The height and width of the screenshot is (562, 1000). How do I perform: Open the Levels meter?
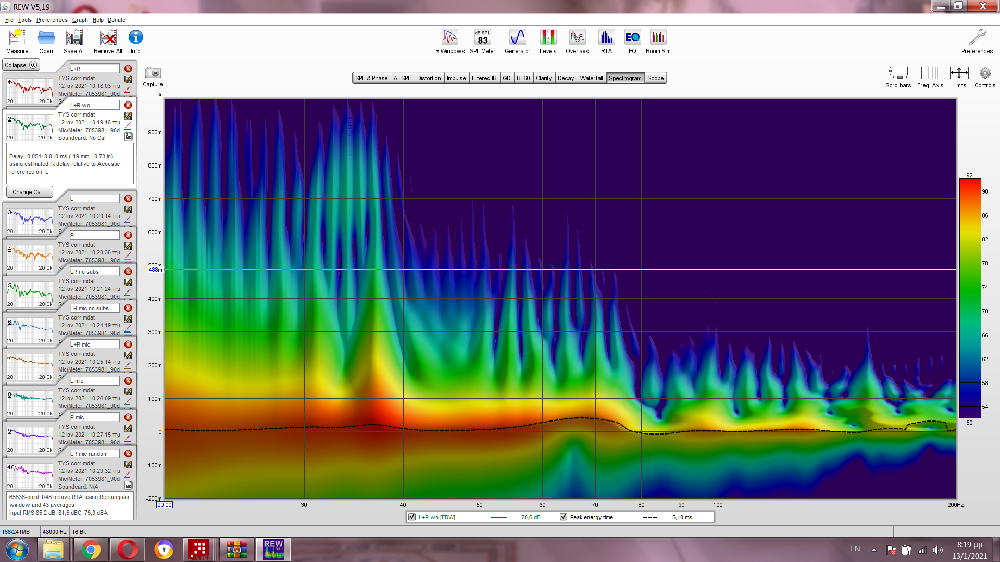pyautogui.click(x=547, y=41)
